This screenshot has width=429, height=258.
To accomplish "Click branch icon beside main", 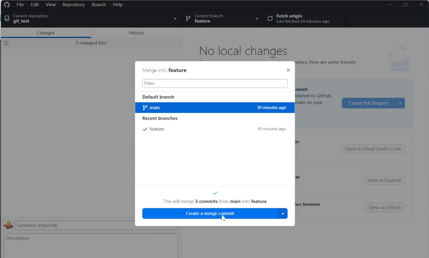I will click(145, 107).
